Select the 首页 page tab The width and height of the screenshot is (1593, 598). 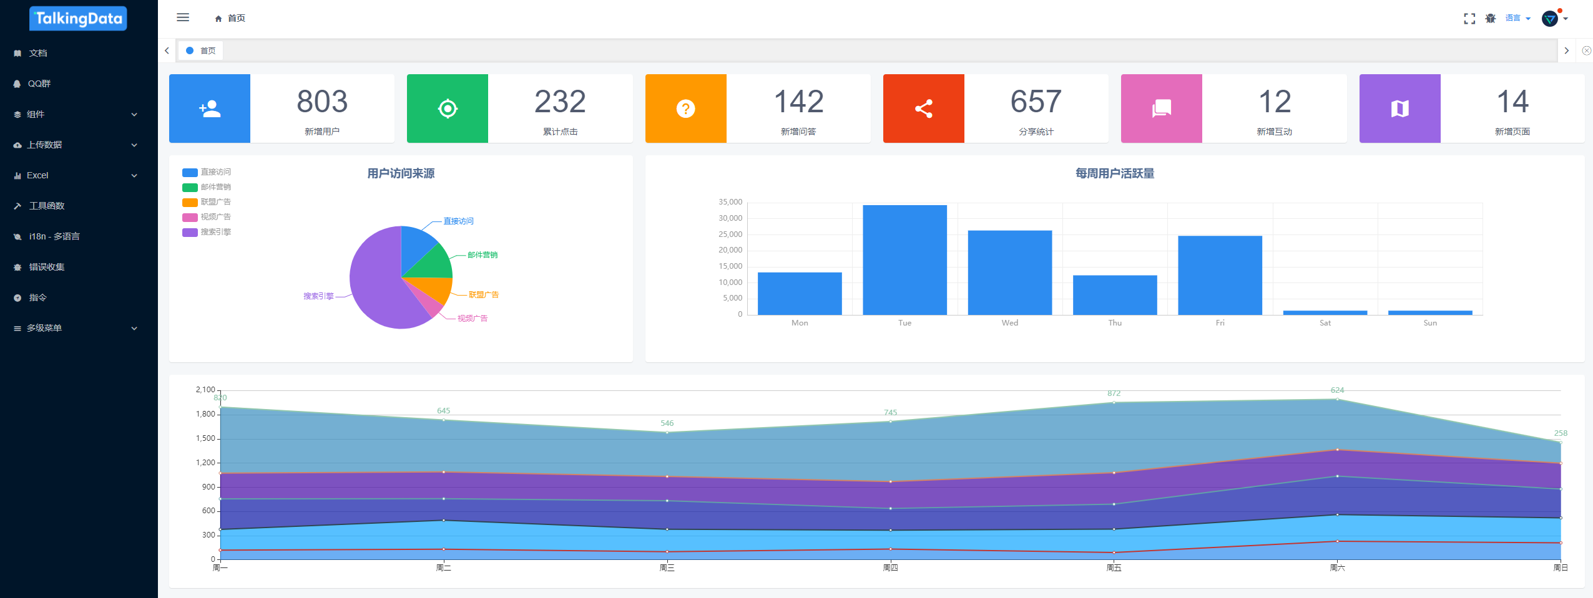pyautogui.click(x=201, y=51)
